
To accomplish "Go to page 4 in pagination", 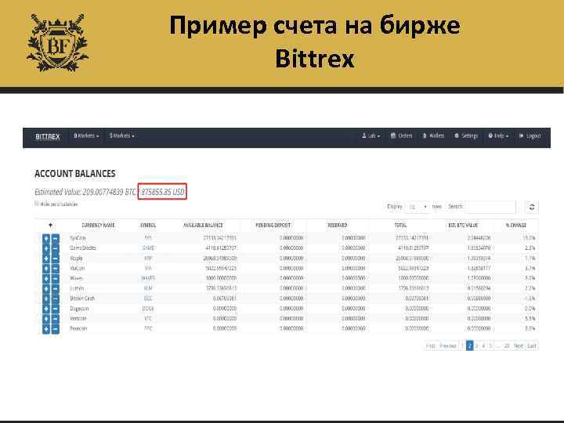I will pos(483,346).
